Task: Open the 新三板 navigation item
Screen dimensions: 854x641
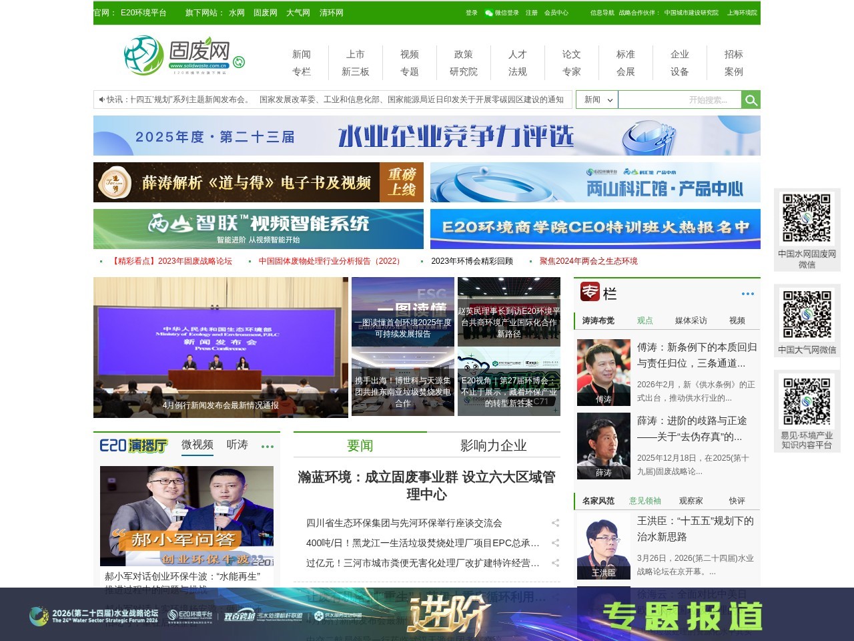Action: coord(356,71)
